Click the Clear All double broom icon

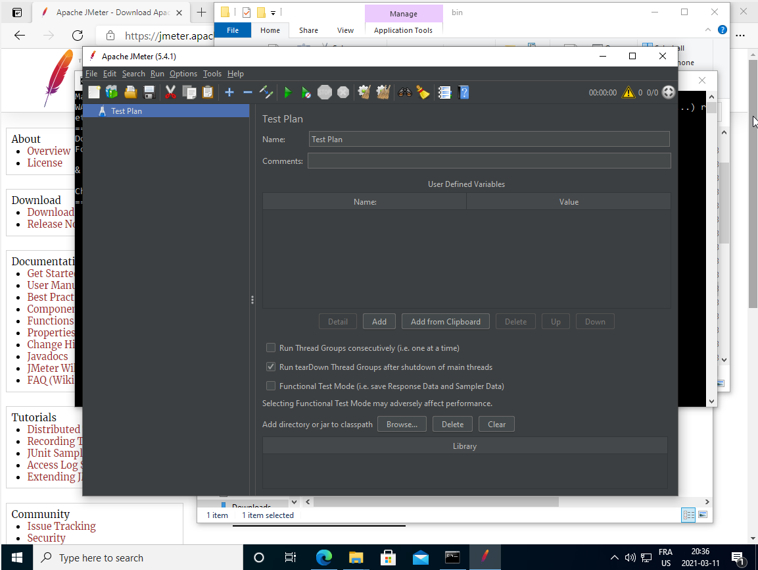[383, 92]
